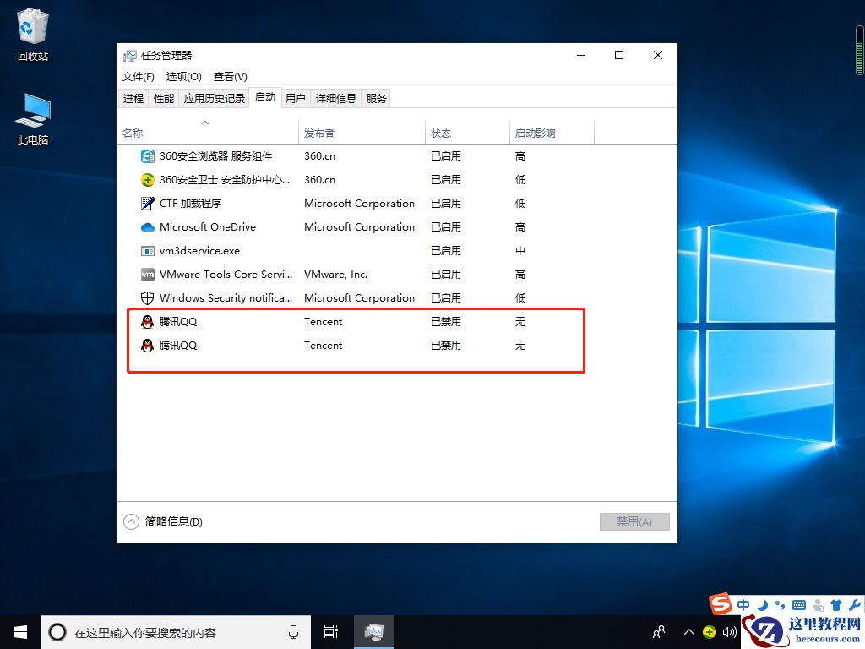This screenshot has width=865, height=649.
Task: Click the speaker volume control in system tray
Action: click(729, 632)
